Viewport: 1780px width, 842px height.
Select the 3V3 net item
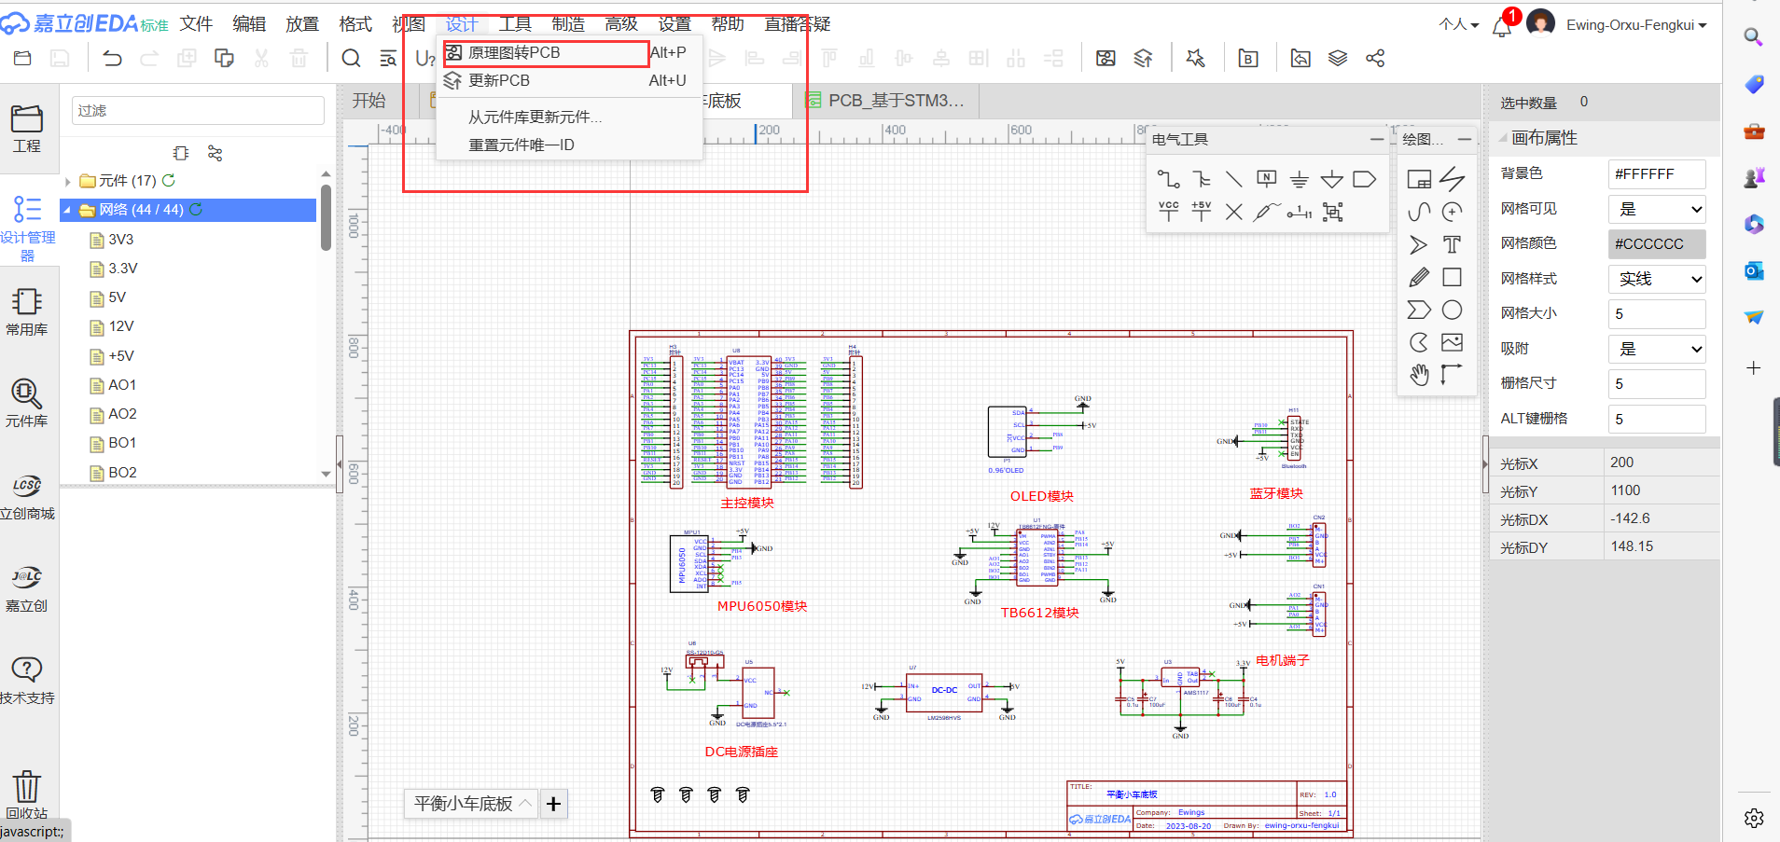(x=120, y=240)
